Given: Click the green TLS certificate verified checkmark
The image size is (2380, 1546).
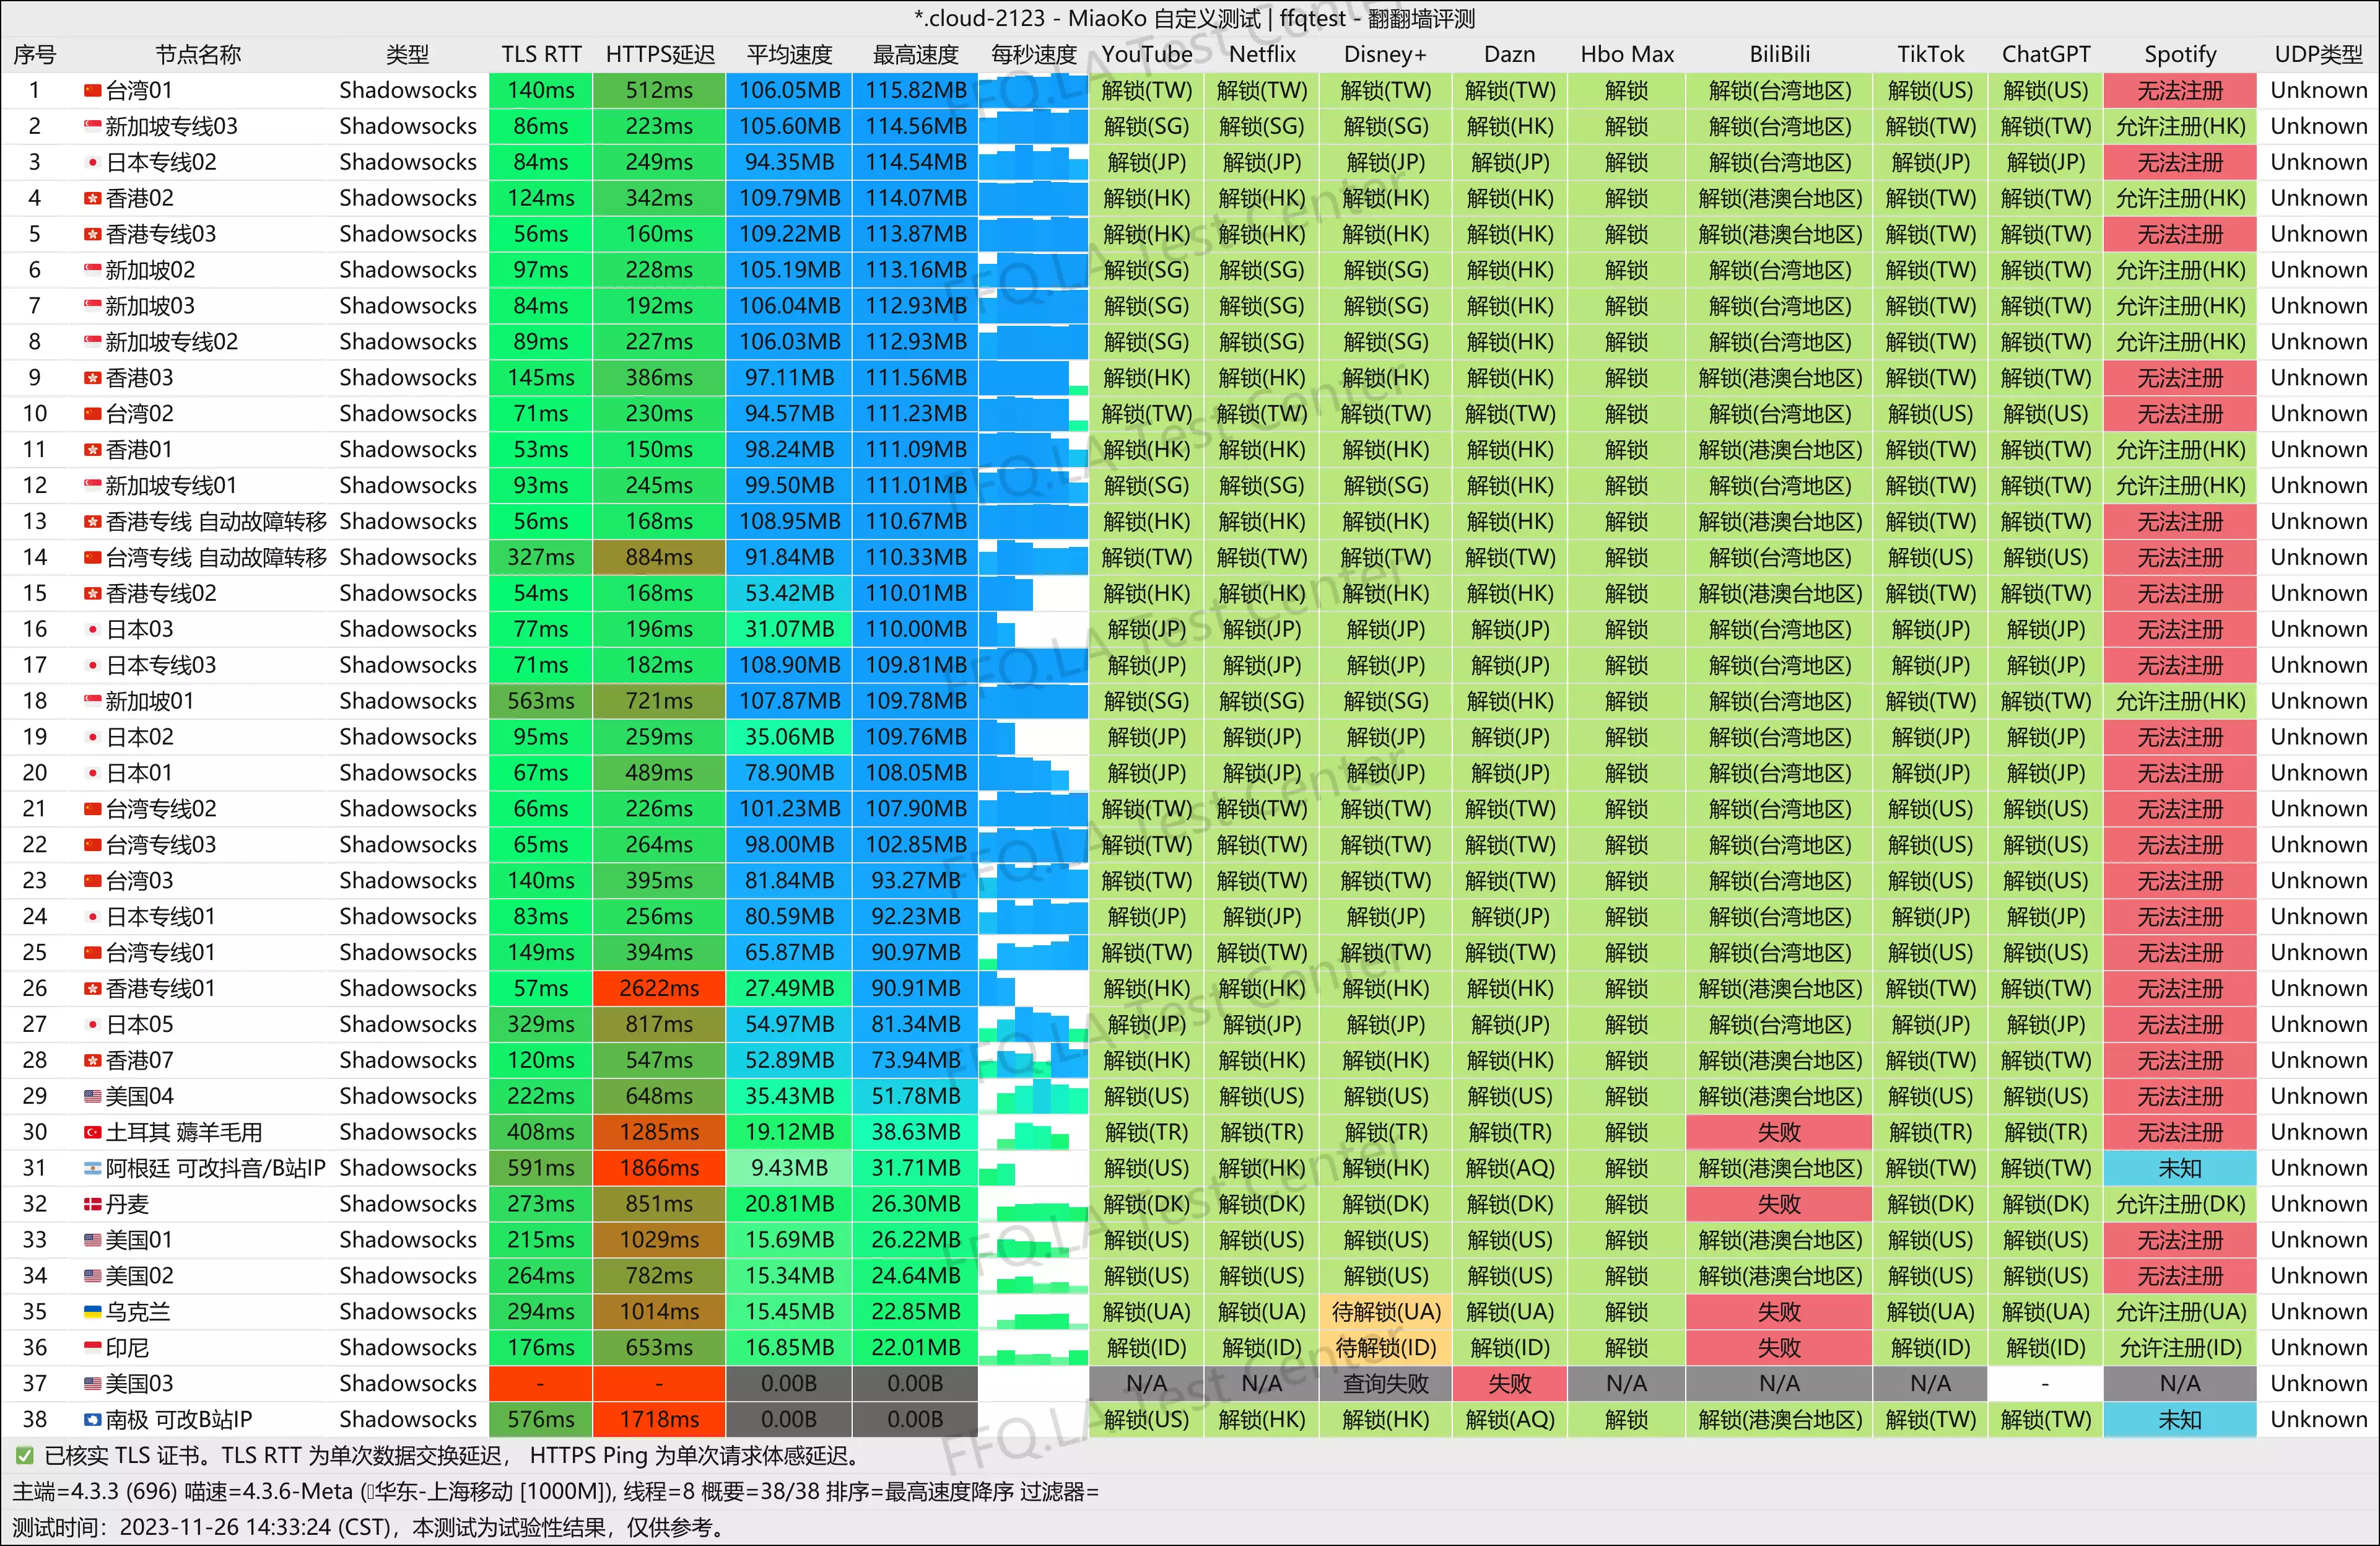Looking at the screenshot, I should [x=24, y=1456].
